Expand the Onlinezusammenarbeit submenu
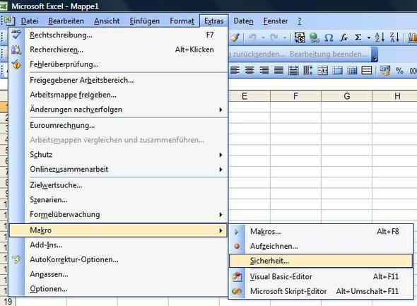Image resolution: width=417 pixels, height=306 pixels. 221,170
